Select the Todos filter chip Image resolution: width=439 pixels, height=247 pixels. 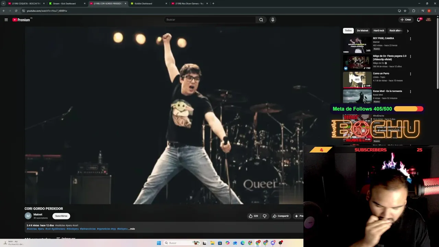click(x=348, y=31)
